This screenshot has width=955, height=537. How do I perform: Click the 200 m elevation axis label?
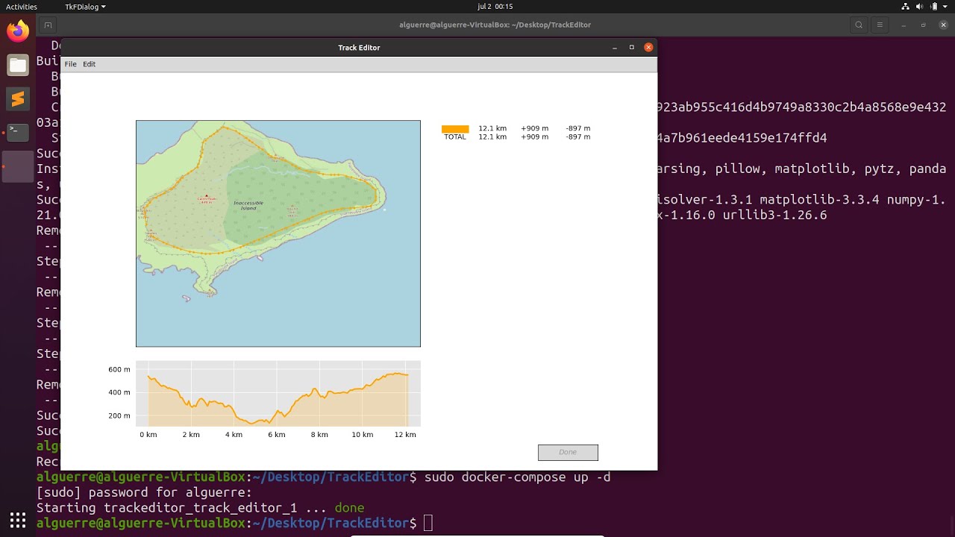tap(119, 416)
